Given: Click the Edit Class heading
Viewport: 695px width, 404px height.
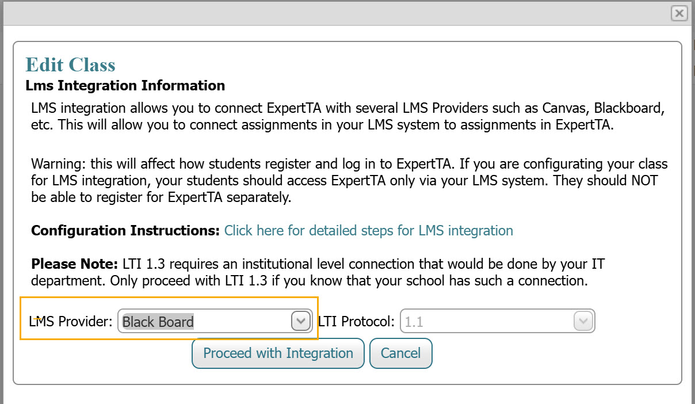Looking at the screenshot, I should point(71,64).
